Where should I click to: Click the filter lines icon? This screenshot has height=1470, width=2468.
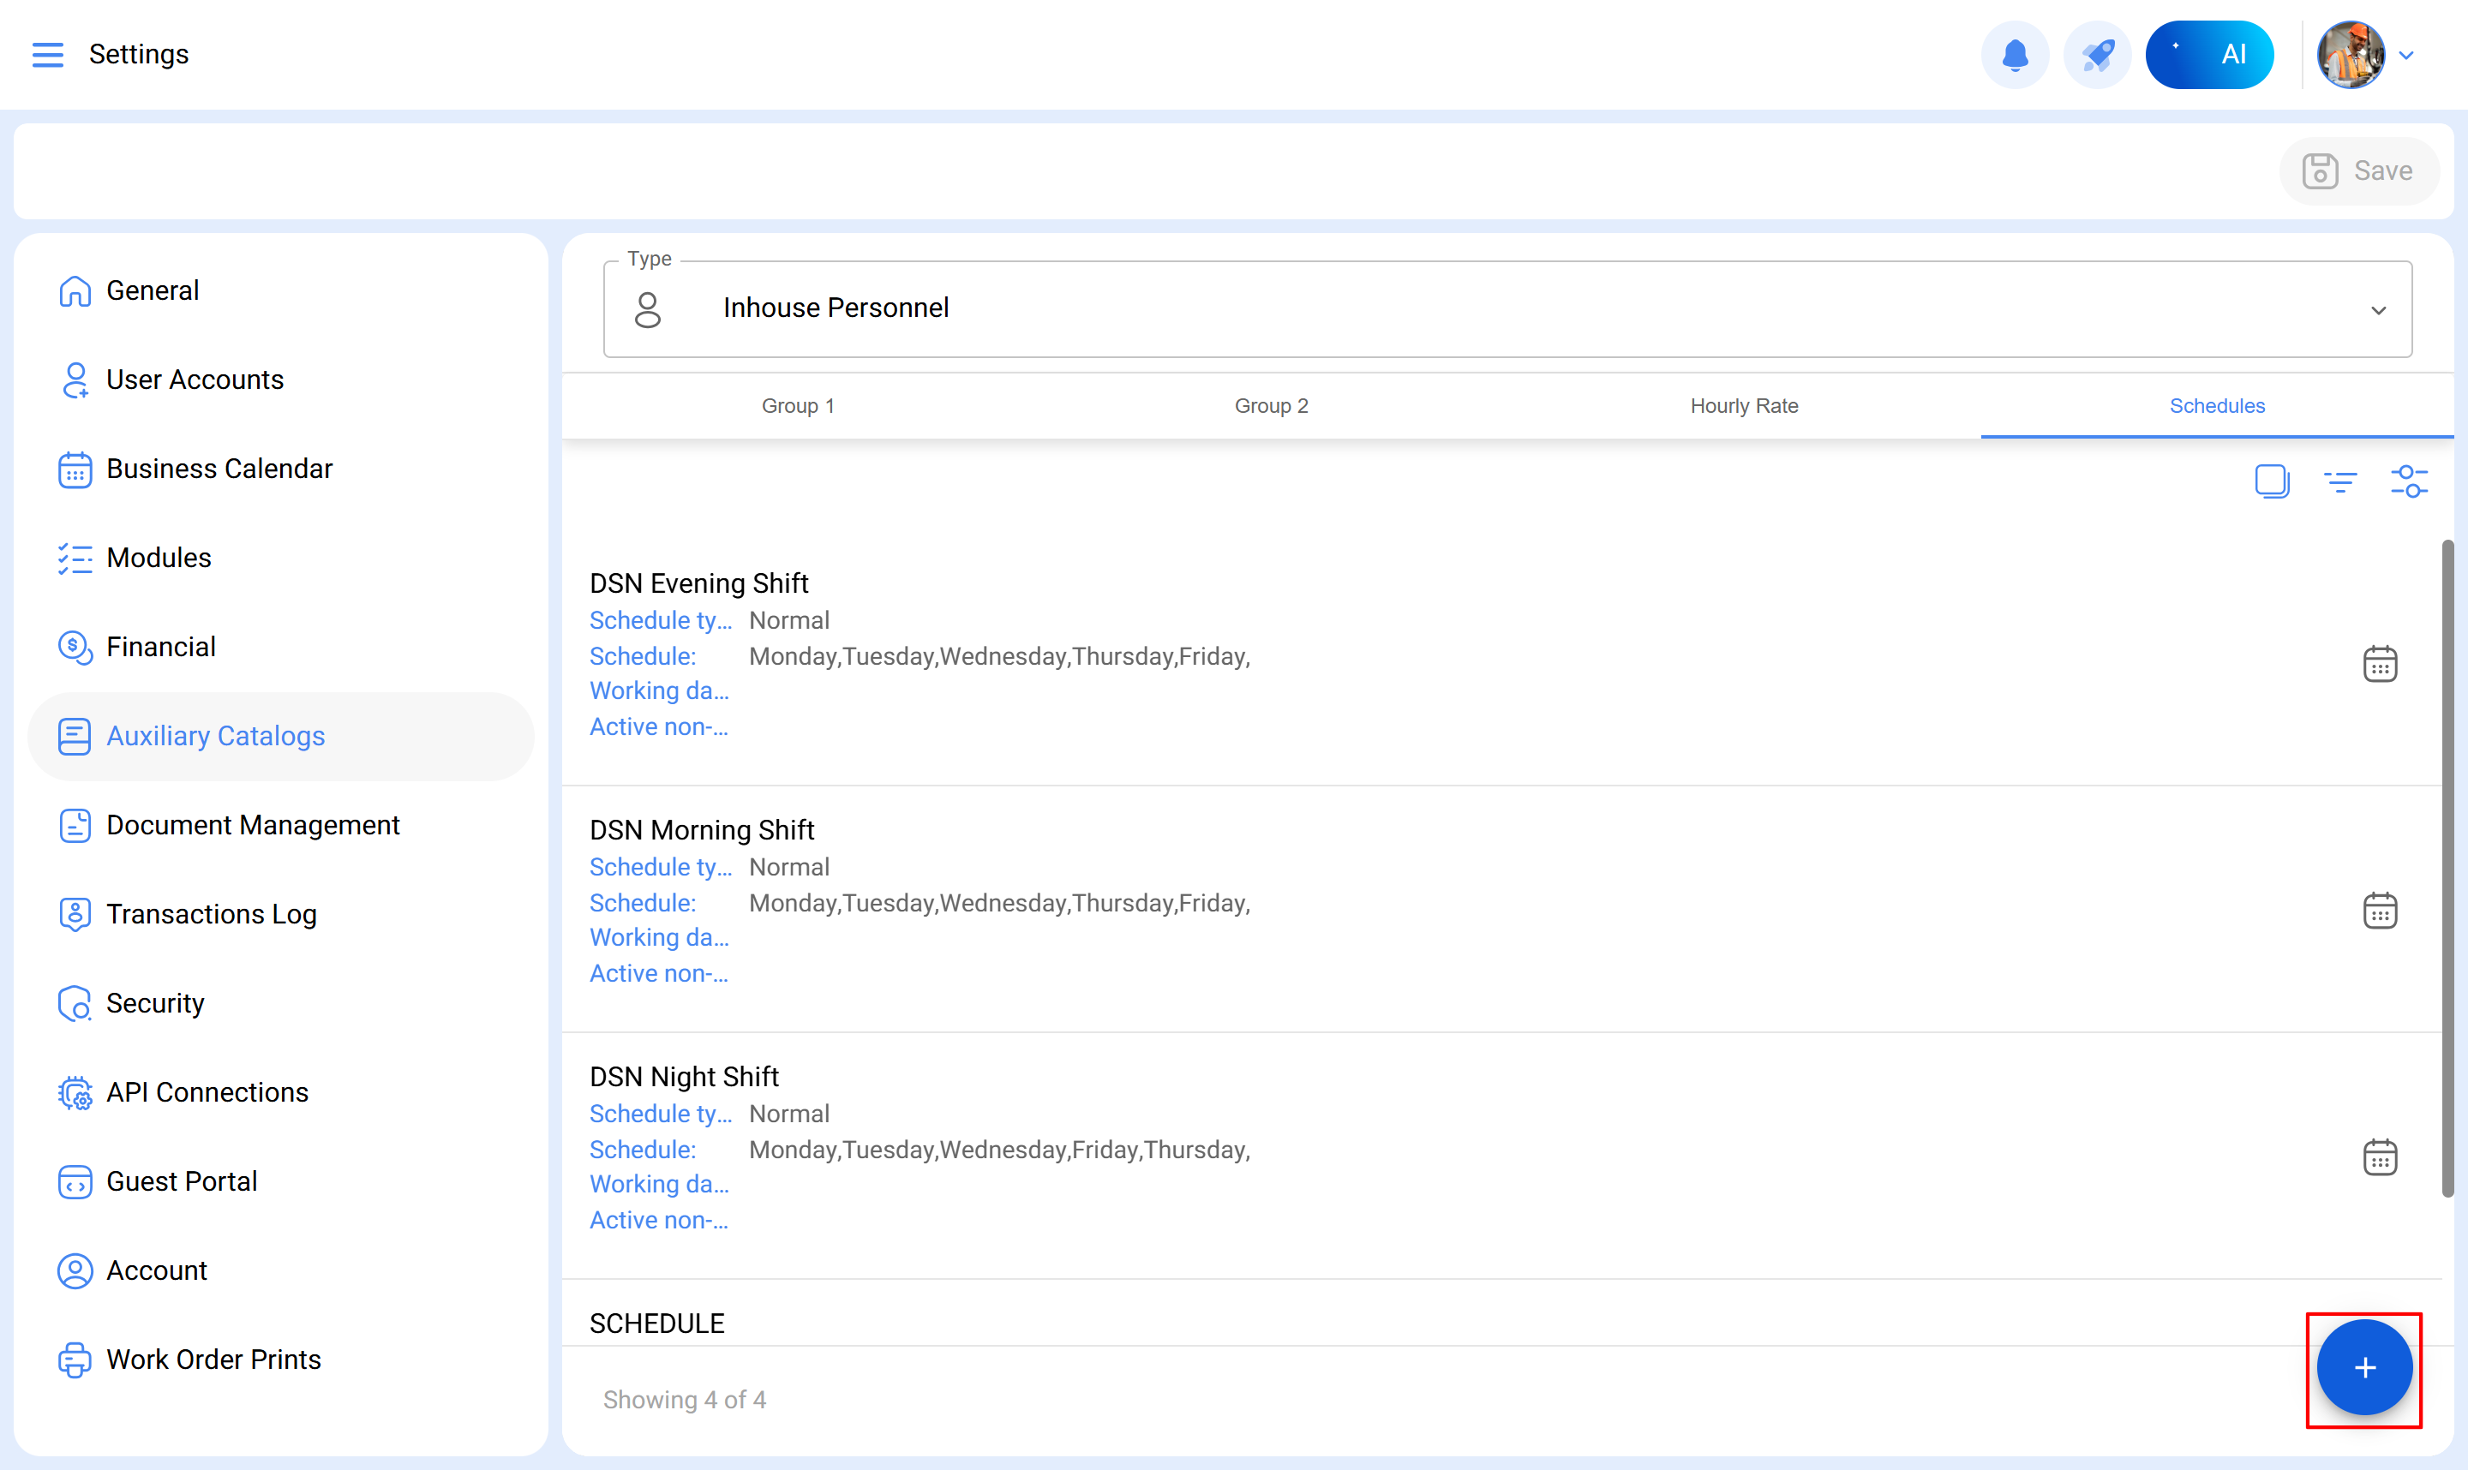coord(2339,482)
